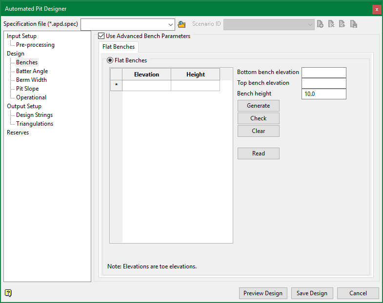
Task: Toggle Use Advanced Bench Parameters checkbox
Action: click(101, 36)
